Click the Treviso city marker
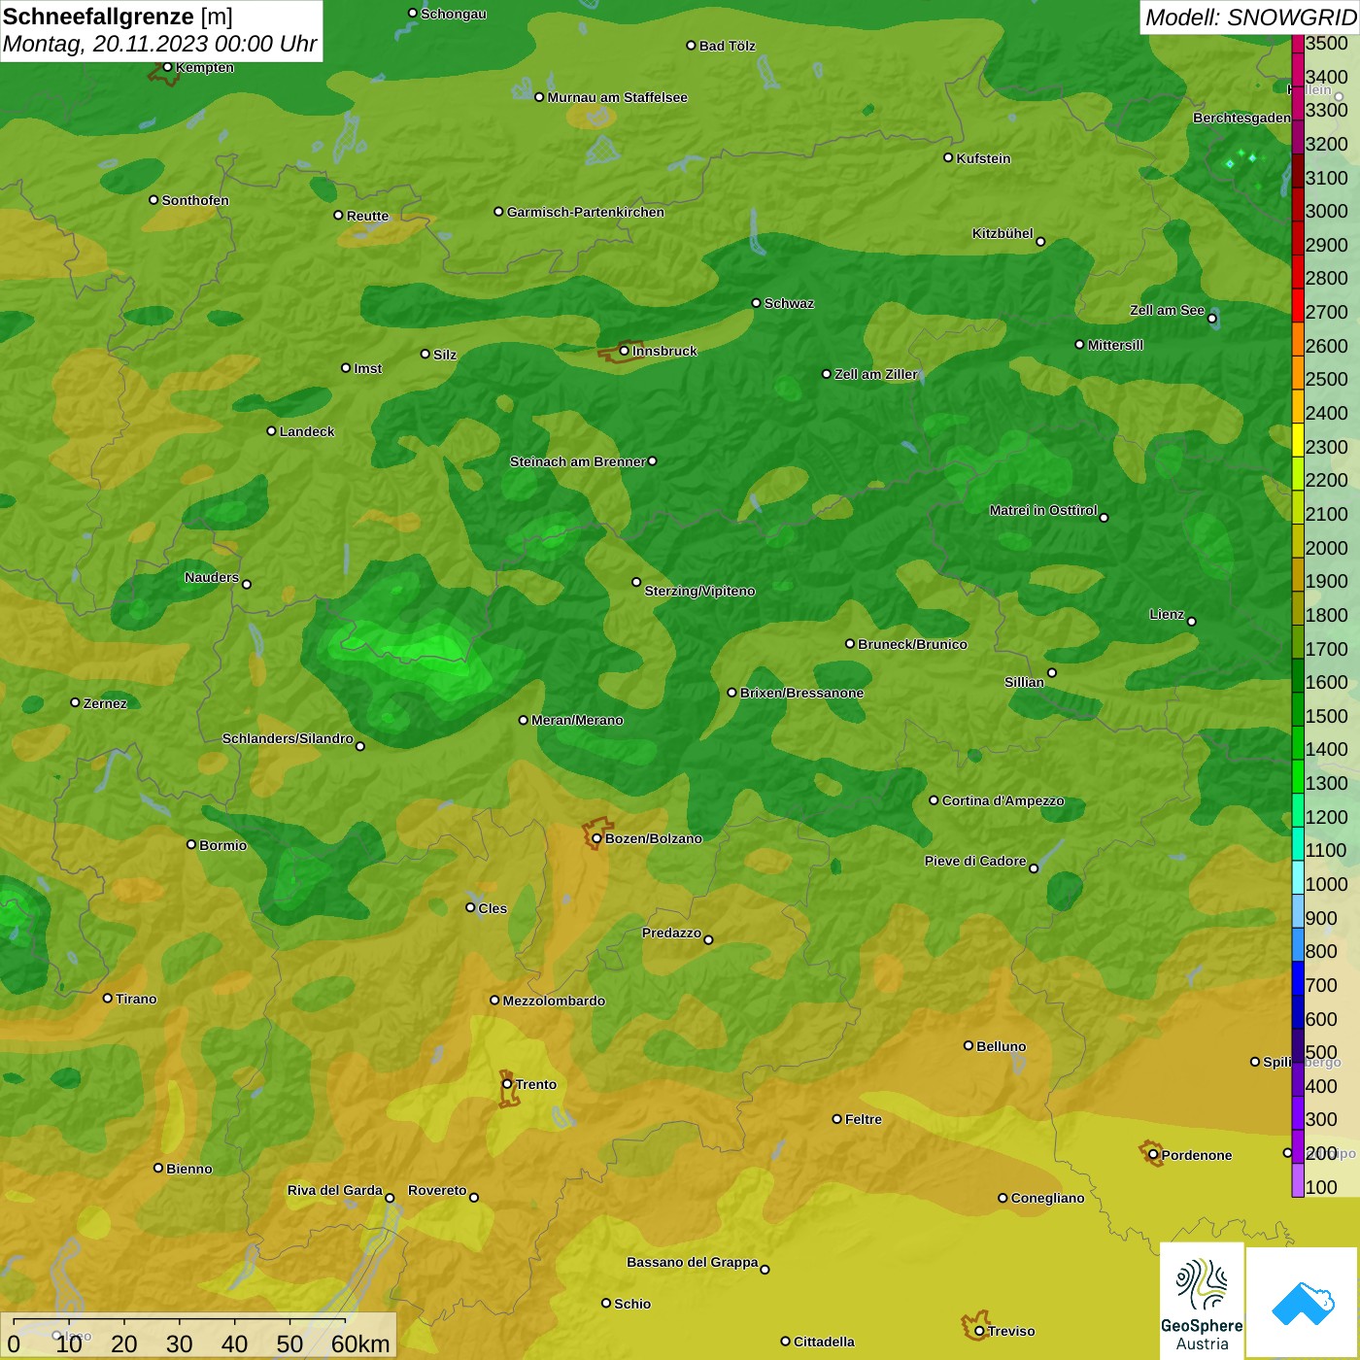Screen dimensions: 1360x1360 (x=979, y=1331)
